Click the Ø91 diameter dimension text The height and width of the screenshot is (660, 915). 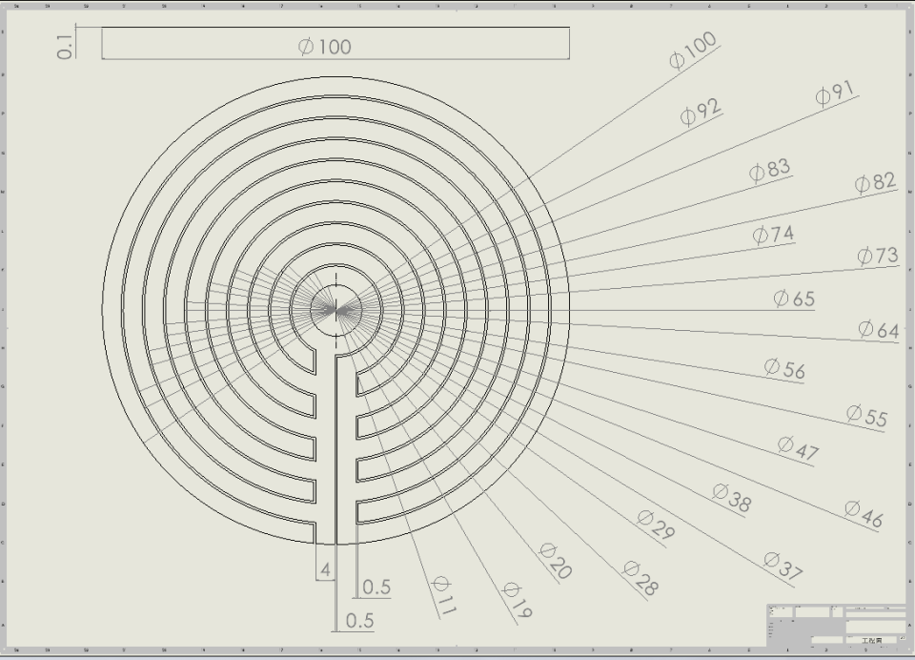click(x=835, y=93)
